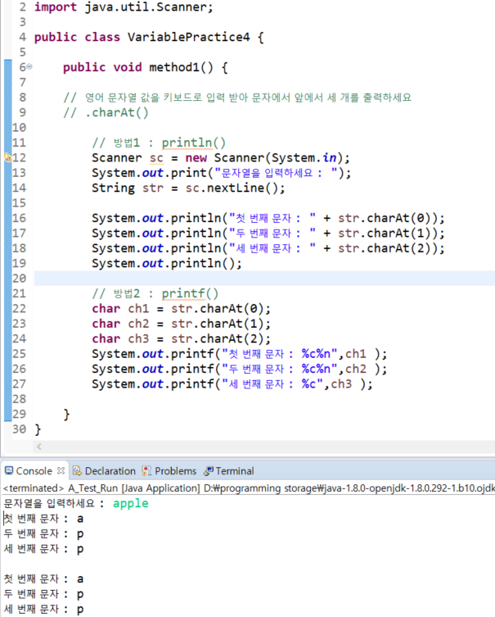Click the Terminal tab icon

coord(209,470)
